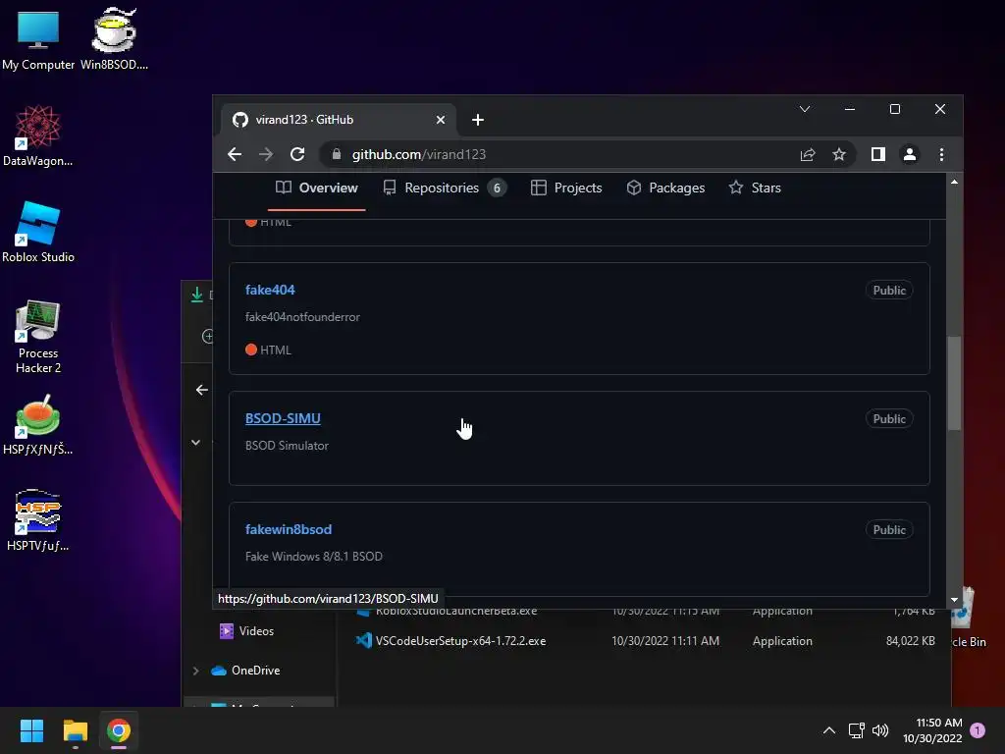Collapse the chevron in File Explorer sidebar
The width and height of the screenshot is (1005, 754).
[x=195, y=443]
